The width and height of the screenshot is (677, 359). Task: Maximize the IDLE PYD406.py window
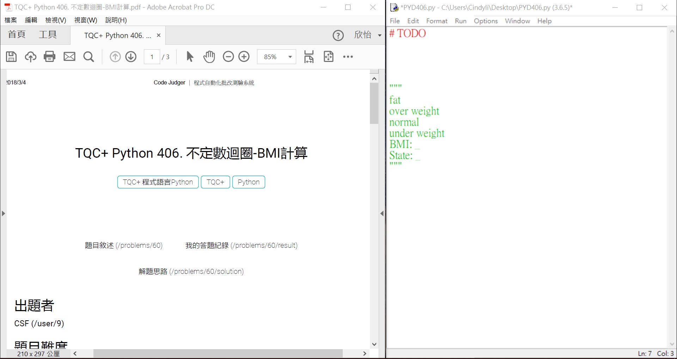click(x=640, y=7)
